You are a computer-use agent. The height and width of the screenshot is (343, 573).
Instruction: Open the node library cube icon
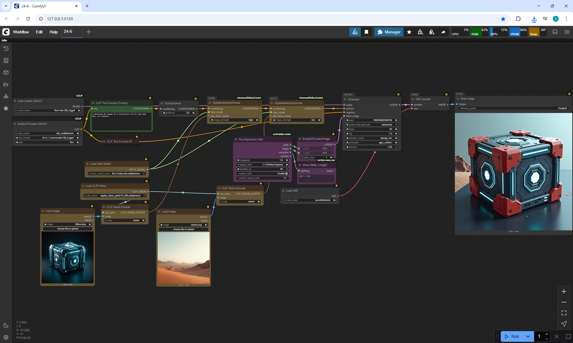(x=6, y=72)
